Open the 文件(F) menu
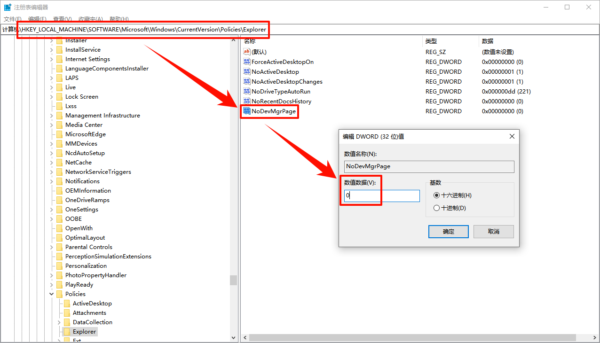 [x=13, y=19]
